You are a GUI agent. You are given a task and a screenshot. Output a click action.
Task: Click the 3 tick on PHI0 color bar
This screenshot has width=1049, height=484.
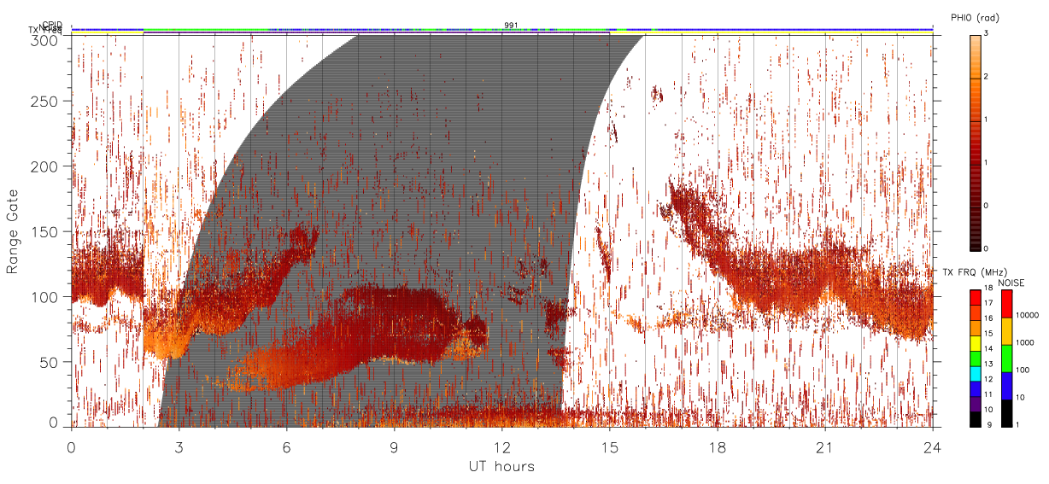985,33
